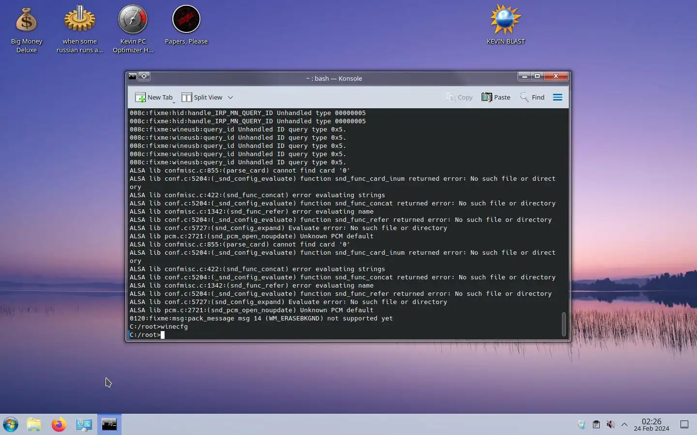Open the system settings monitor taskbar icon
697x435 pixels.
point(84,424)
